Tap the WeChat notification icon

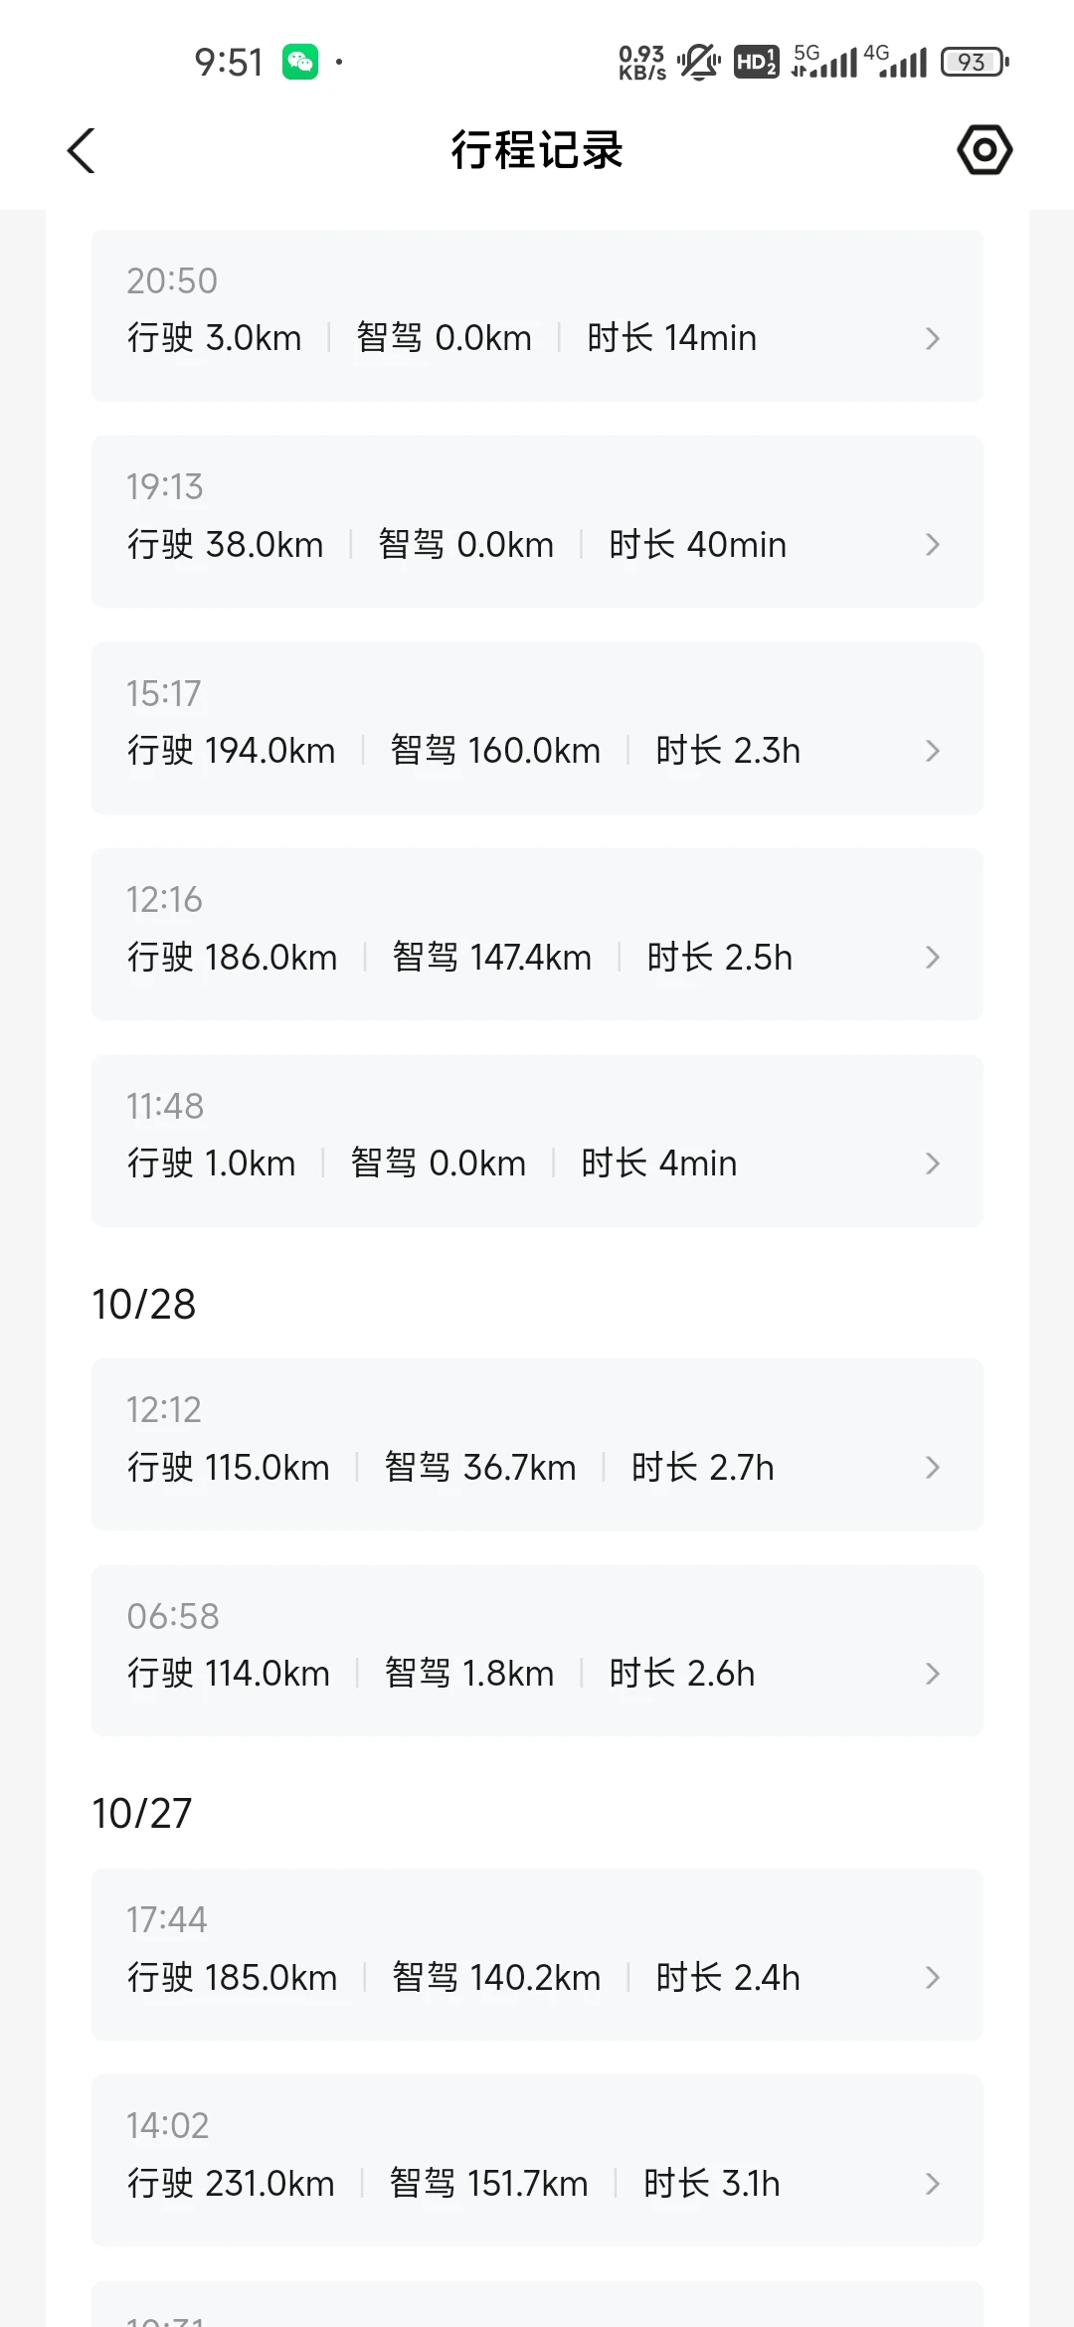(300, 62)
